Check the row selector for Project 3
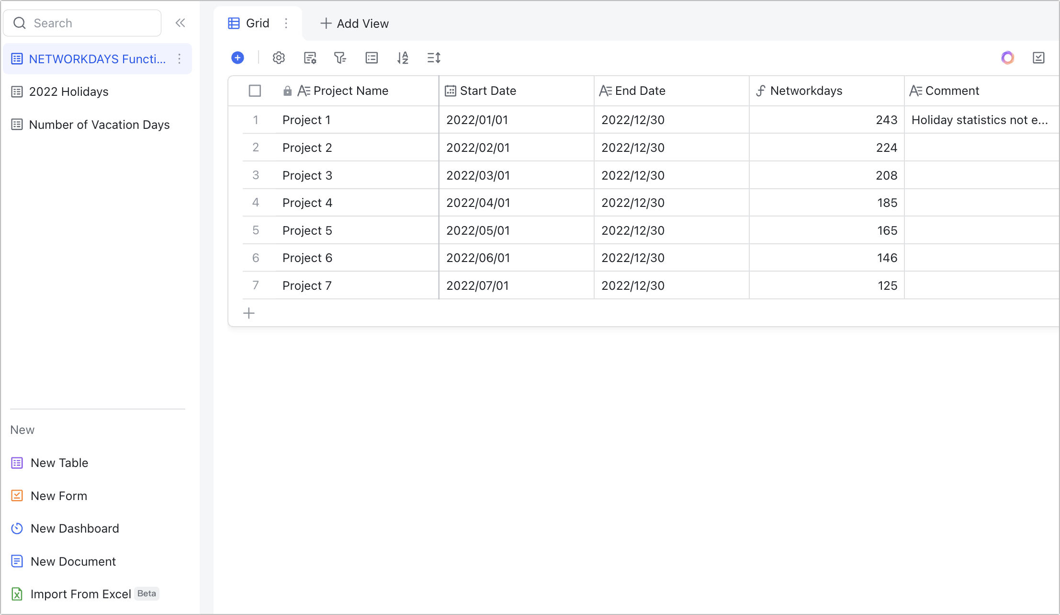 [255, 175]
